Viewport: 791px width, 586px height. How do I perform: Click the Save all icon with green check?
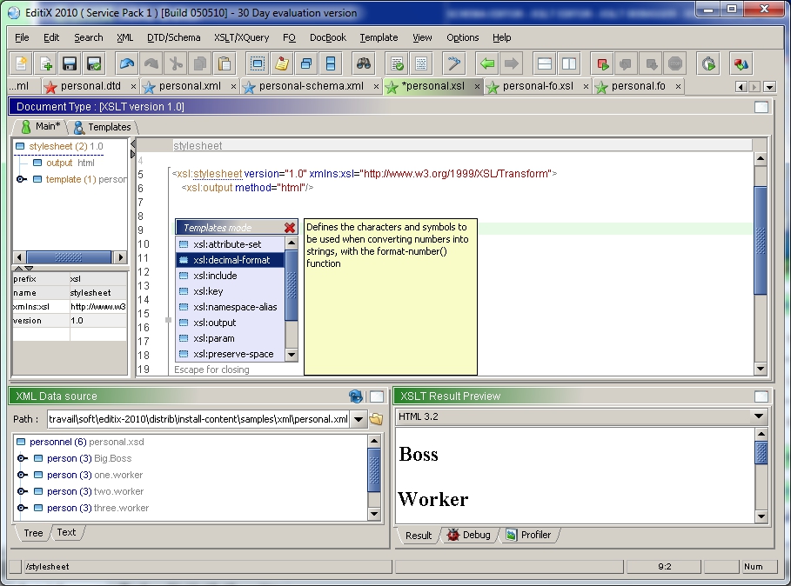[94, 63]
